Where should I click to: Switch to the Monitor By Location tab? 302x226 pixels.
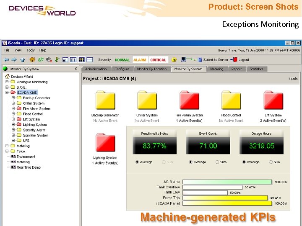152,69
